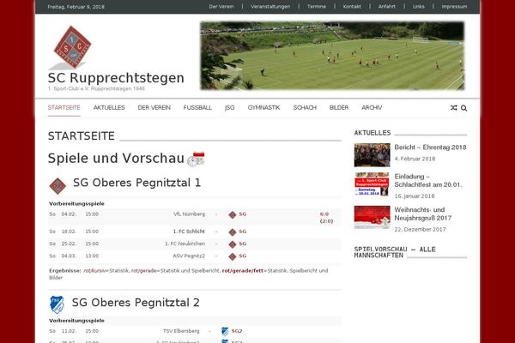Open the red Weihnachtsgruß thumbnail image

coord(373,217)
